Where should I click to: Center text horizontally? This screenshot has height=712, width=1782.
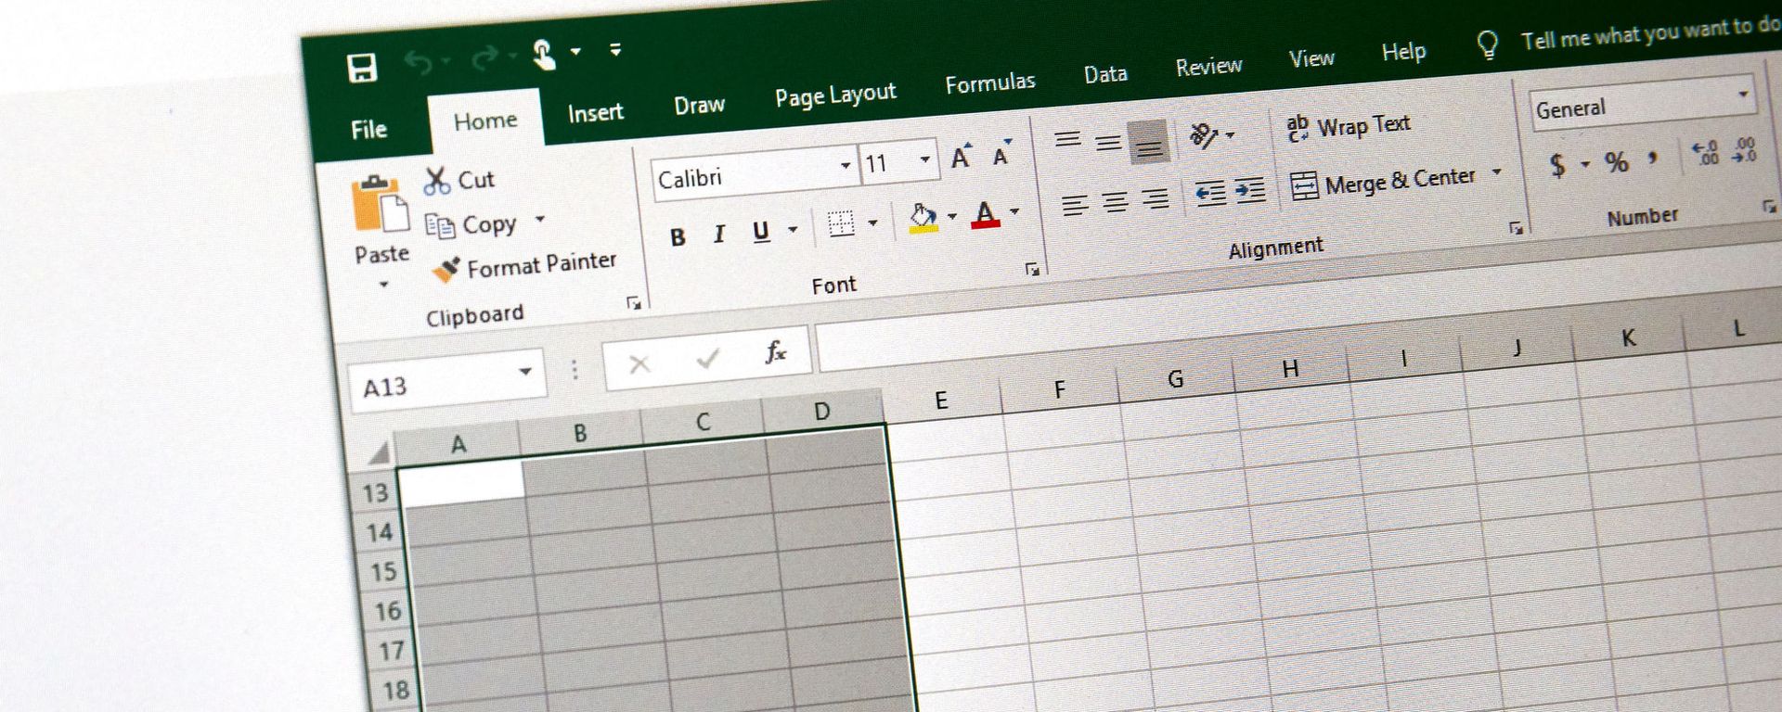click(x=1115, y=200)
